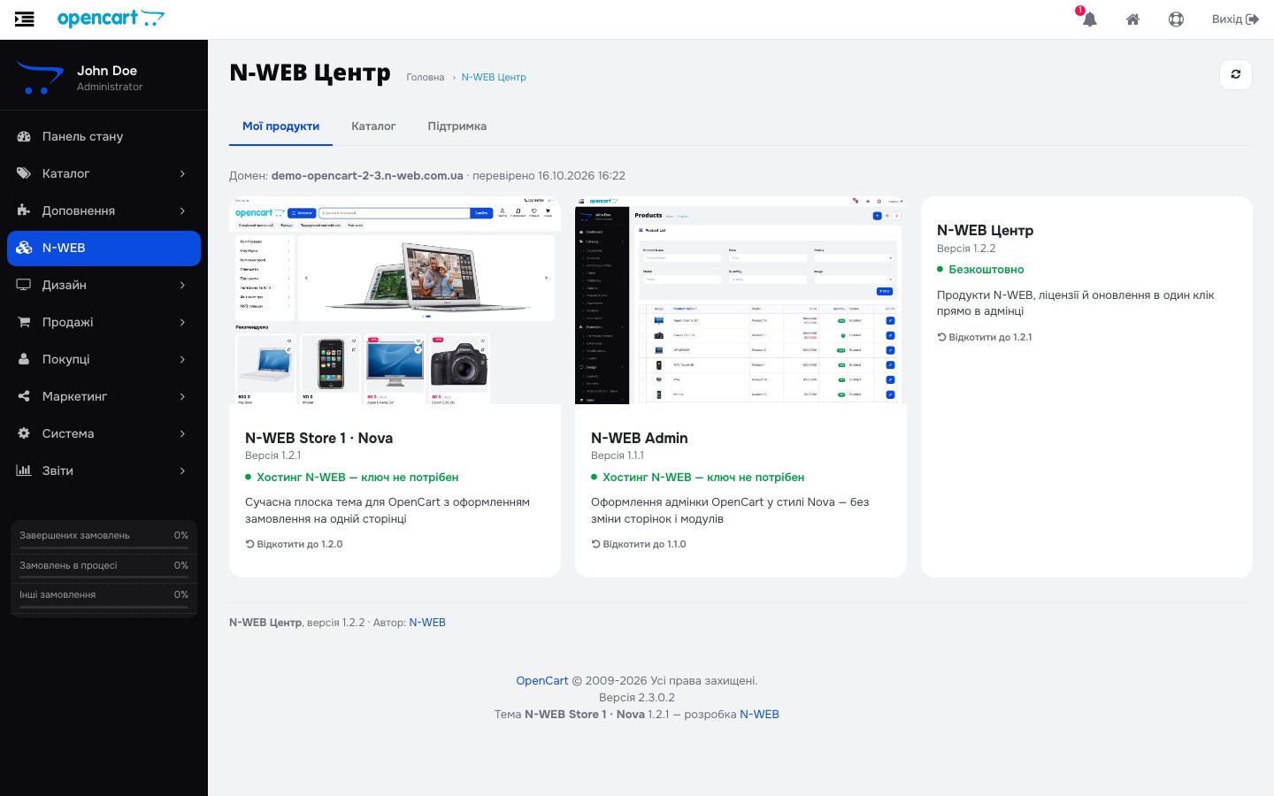Open the Звіти sidebar label
This screenshot has height=796, width=1274.
[58, 471]
